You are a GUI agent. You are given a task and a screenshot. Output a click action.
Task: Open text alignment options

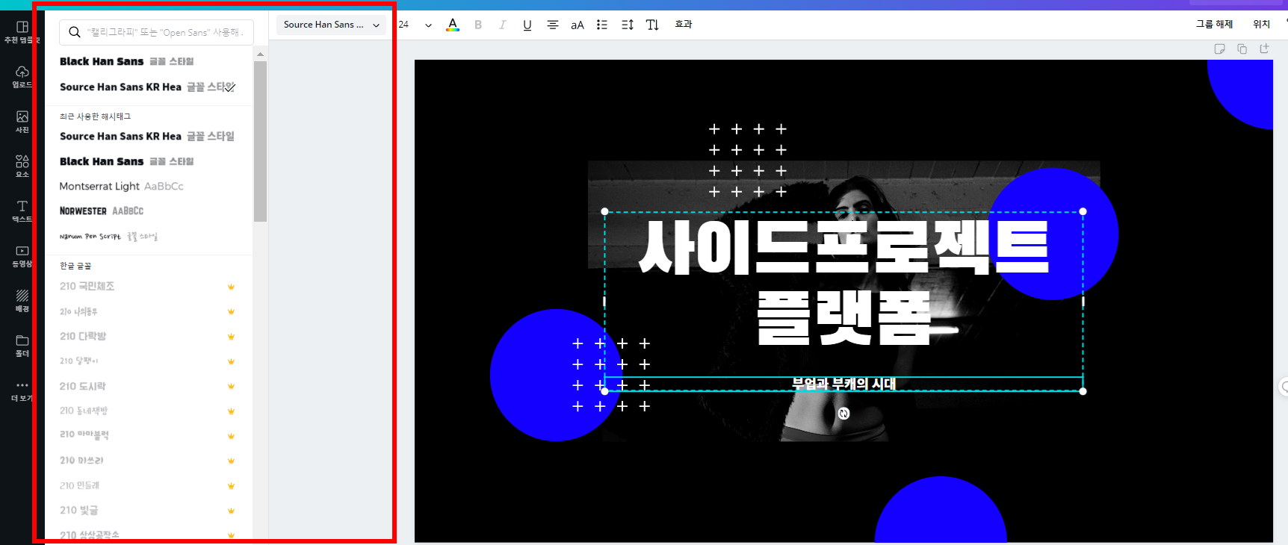click(553, 25)
